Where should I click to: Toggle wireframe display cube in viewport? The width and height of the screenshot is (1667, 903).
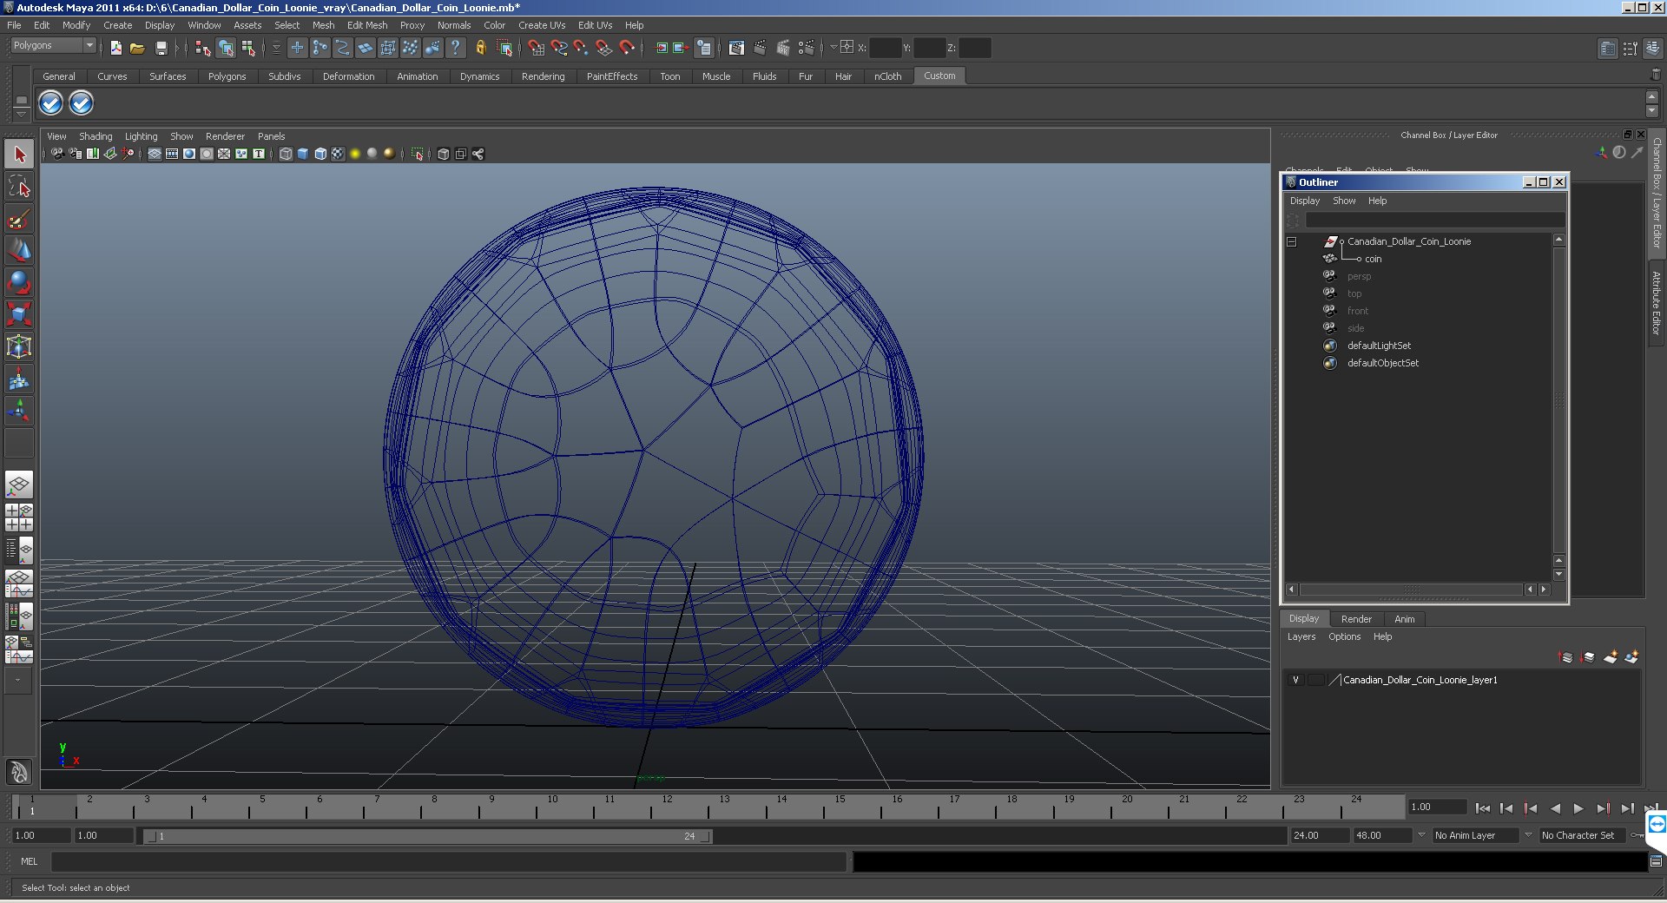(x=286, y=154)
